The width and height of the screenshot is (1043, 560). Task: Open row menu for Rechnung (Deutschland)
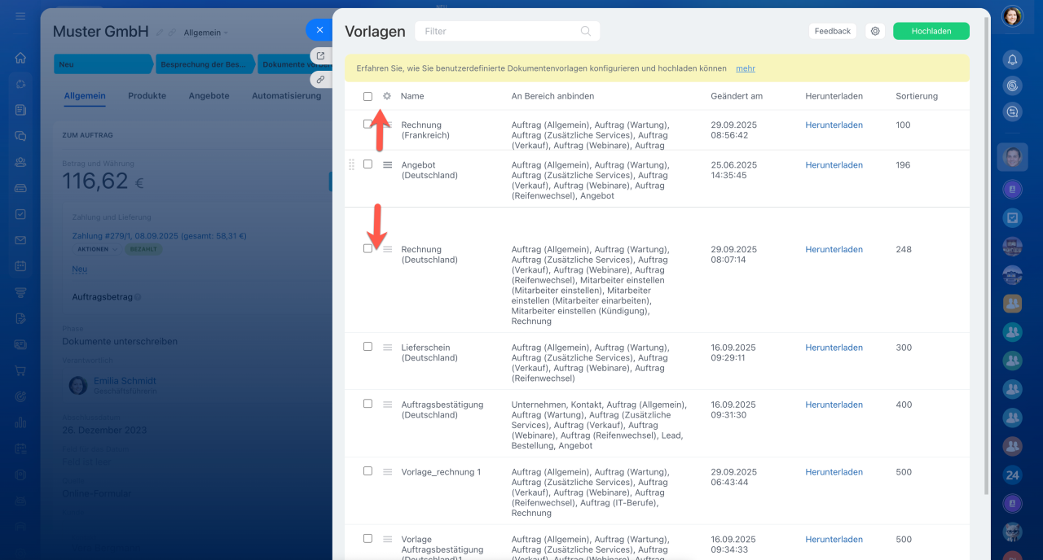[387, 249]
